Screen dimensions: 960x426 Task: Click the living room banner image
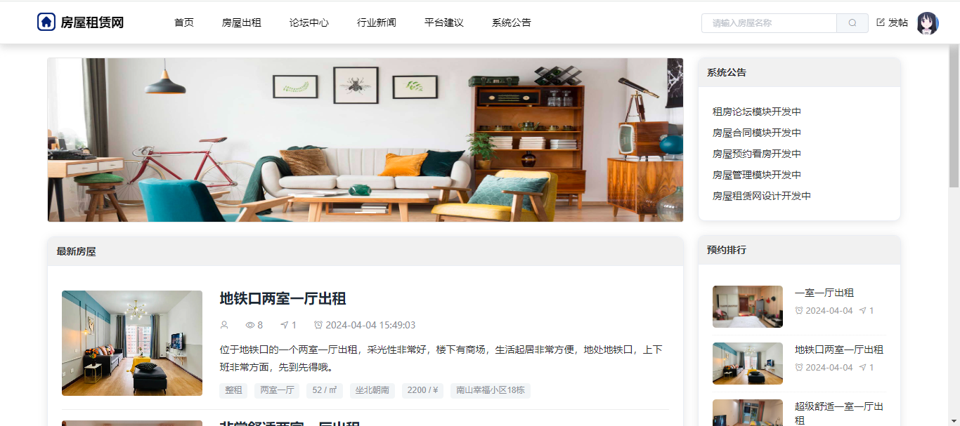365,140
